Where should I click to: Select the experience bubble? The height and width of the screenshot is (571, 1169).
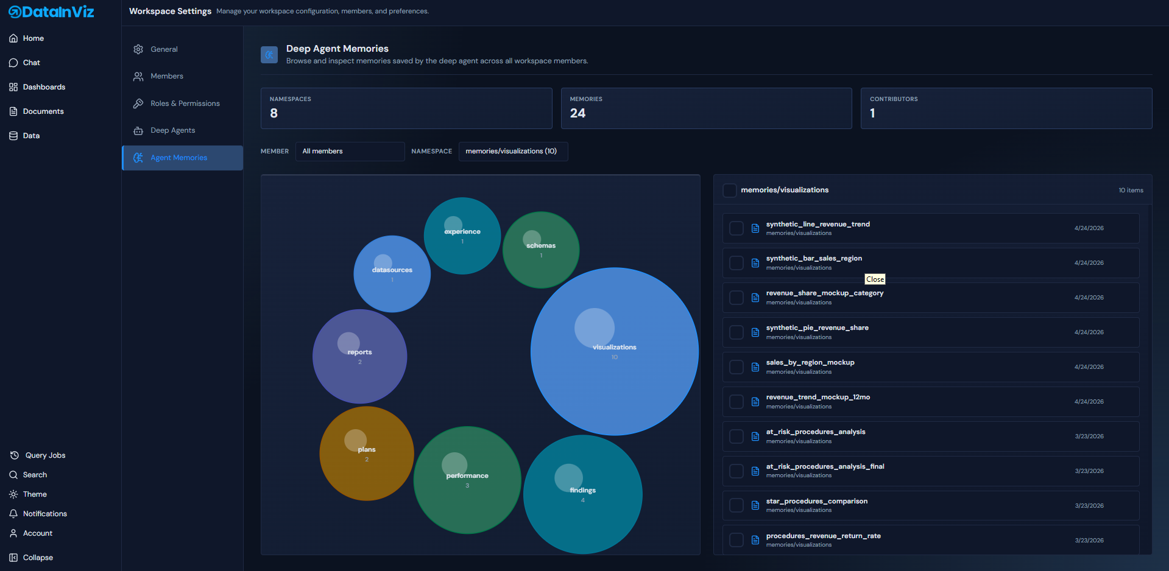click(462, 236)
